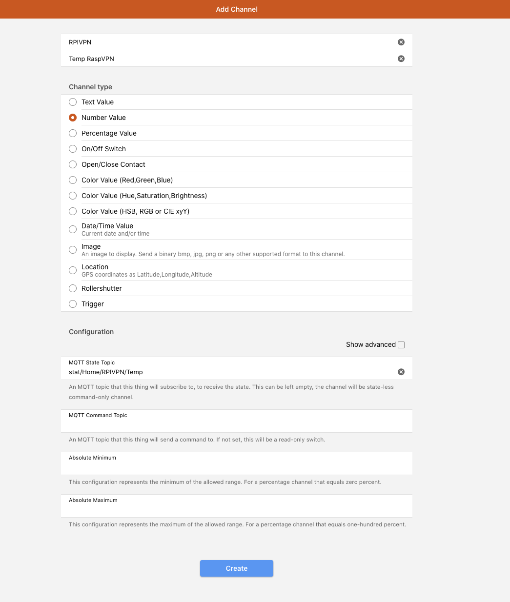Choose Color Value (HSB, RGB or CIE xyY)
Image resolution: width=510 pixels, height=602 pixels.
click(x=73, y=211)
